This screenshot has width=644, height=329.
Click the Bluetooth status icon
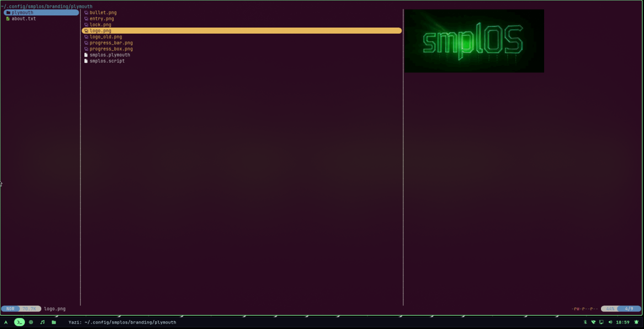click(585, 322)
